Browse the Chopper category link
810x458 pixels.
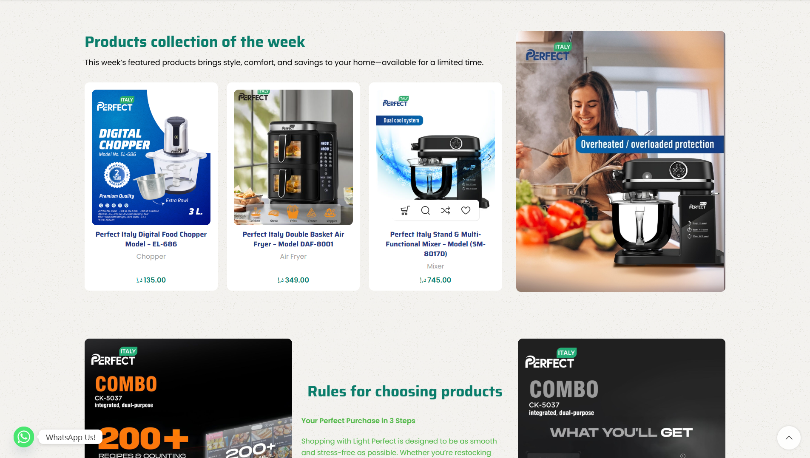pos(151,257)
